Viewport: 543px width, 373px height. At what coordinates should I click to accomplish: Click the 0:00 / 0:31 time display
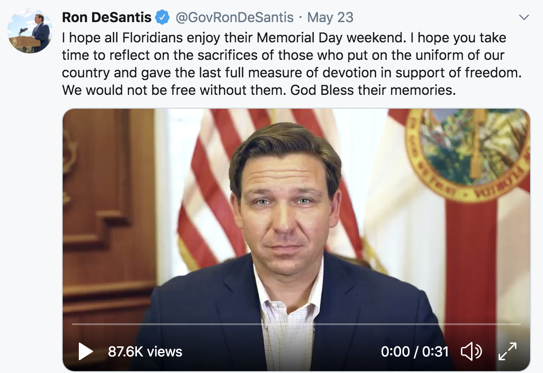click(414, 352)
